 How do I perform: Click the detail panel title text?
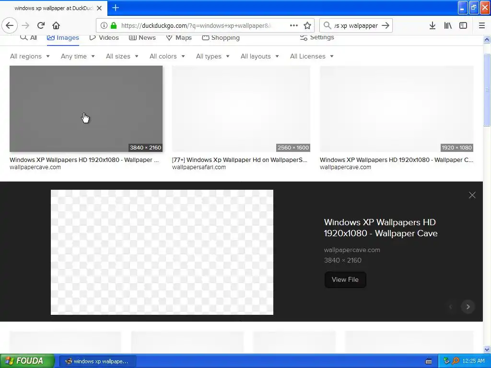[380, 228]
